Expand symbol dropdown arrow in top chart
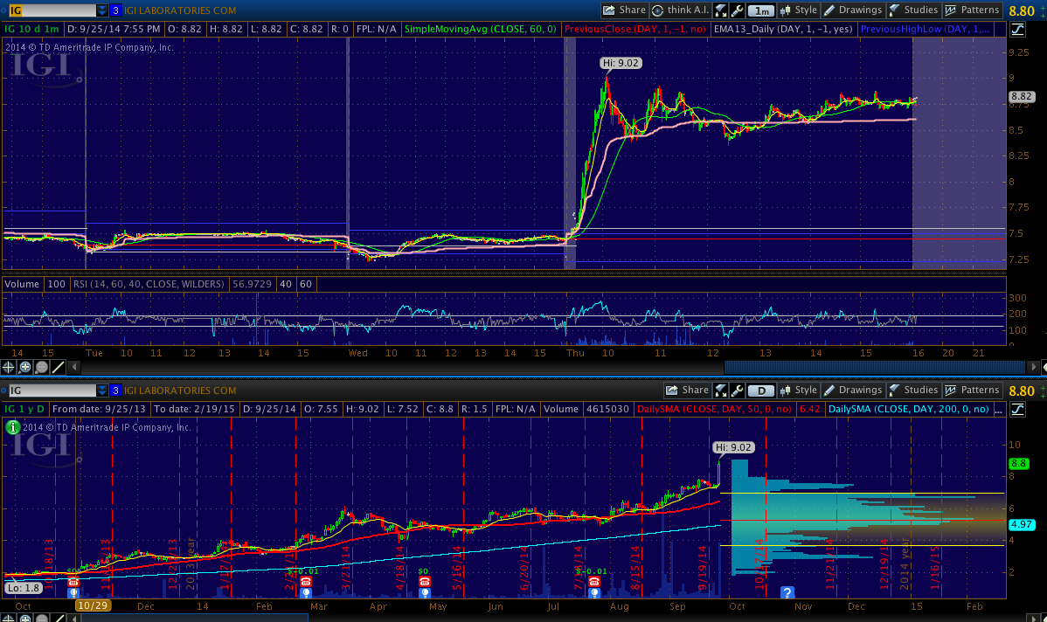 tap(103, 10)
